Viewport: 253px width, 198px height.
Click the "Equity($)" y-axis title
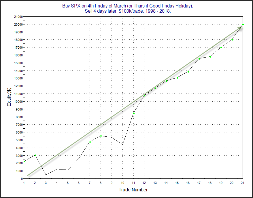(9, 98)
